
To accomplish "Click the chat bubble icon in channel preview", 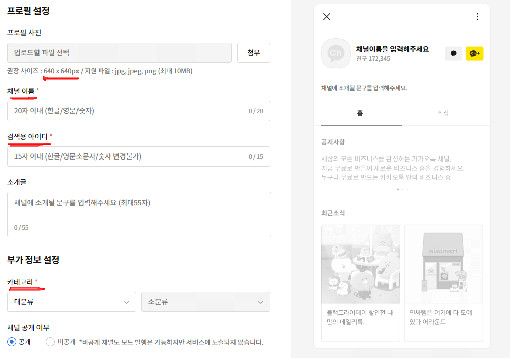I will coord(453,53).
